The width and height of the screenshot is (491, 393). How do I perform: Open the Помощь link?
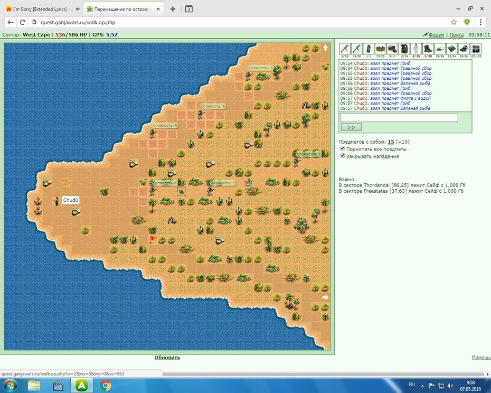pos(481,357)
